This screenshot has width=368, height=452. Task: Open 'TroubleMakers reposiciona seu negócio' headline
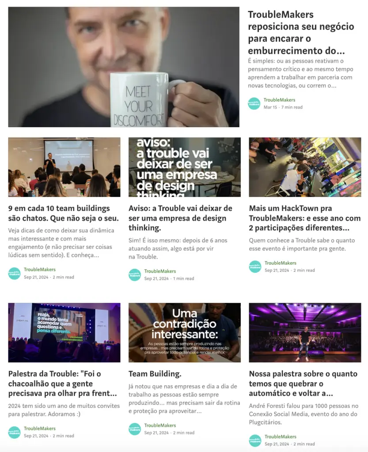[301, 32]
